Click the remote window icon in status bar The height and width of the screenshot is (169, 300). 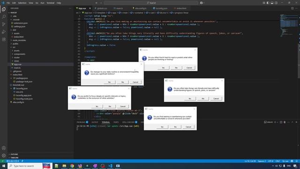coord(2,161)
